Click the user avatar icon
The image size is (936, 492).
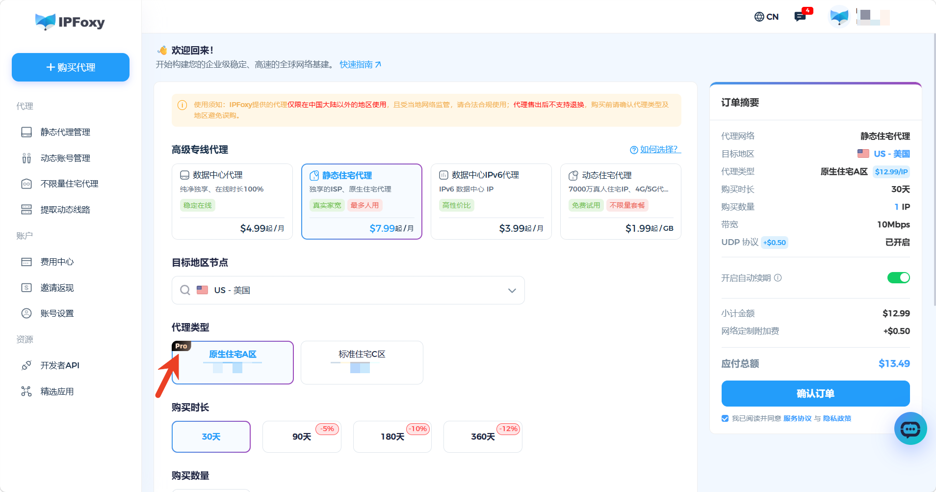(x=839, y=17)
